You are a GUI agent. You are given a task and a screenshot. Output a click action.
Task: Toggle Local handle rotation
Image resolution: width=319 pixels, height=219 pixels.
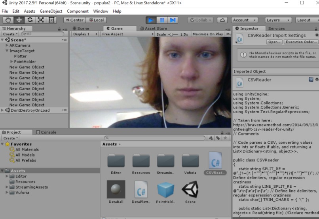pos(96,20)
